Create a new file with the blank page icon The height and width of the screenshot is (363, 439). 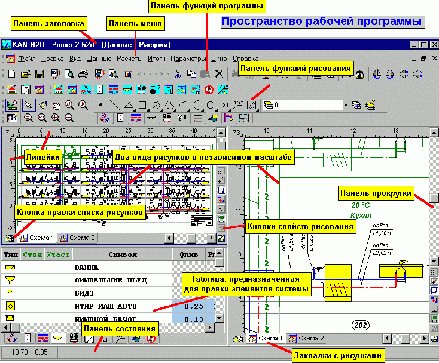(x=11, y=74)
